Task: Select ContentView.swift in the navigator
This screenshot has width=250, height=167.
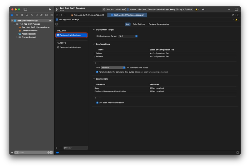Action: click(29, 31)
